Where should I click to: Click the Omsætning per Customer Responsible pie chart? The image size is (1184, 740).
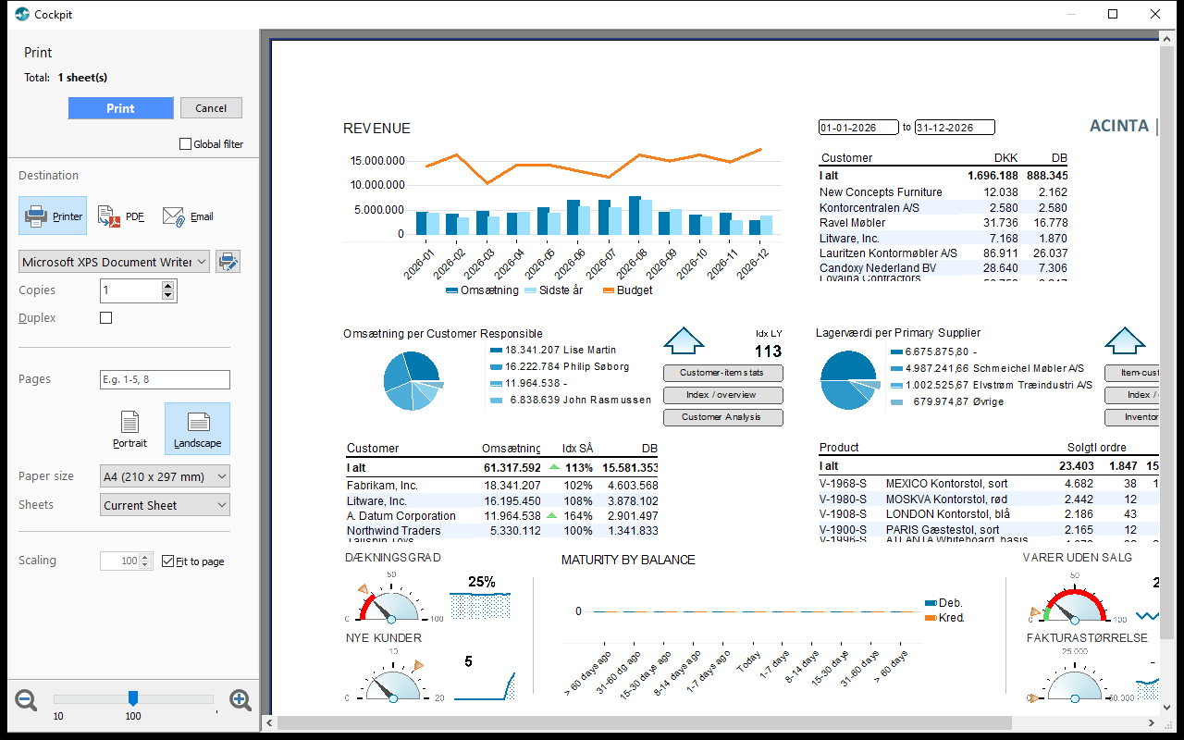coord(412,379)
